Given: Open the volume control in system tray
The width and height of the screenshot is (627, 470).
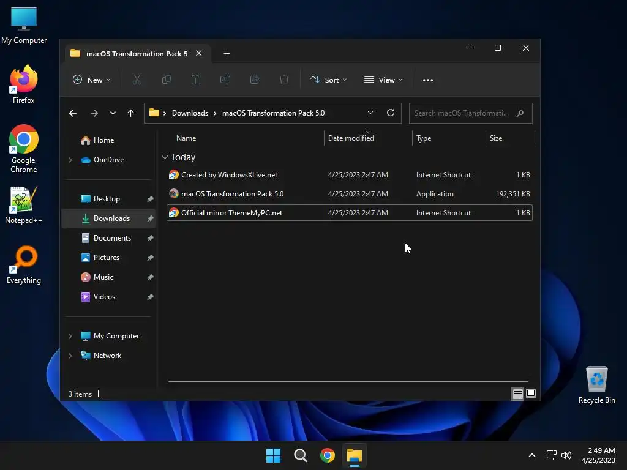Looking at the screenshot, I should pos(566,455).
